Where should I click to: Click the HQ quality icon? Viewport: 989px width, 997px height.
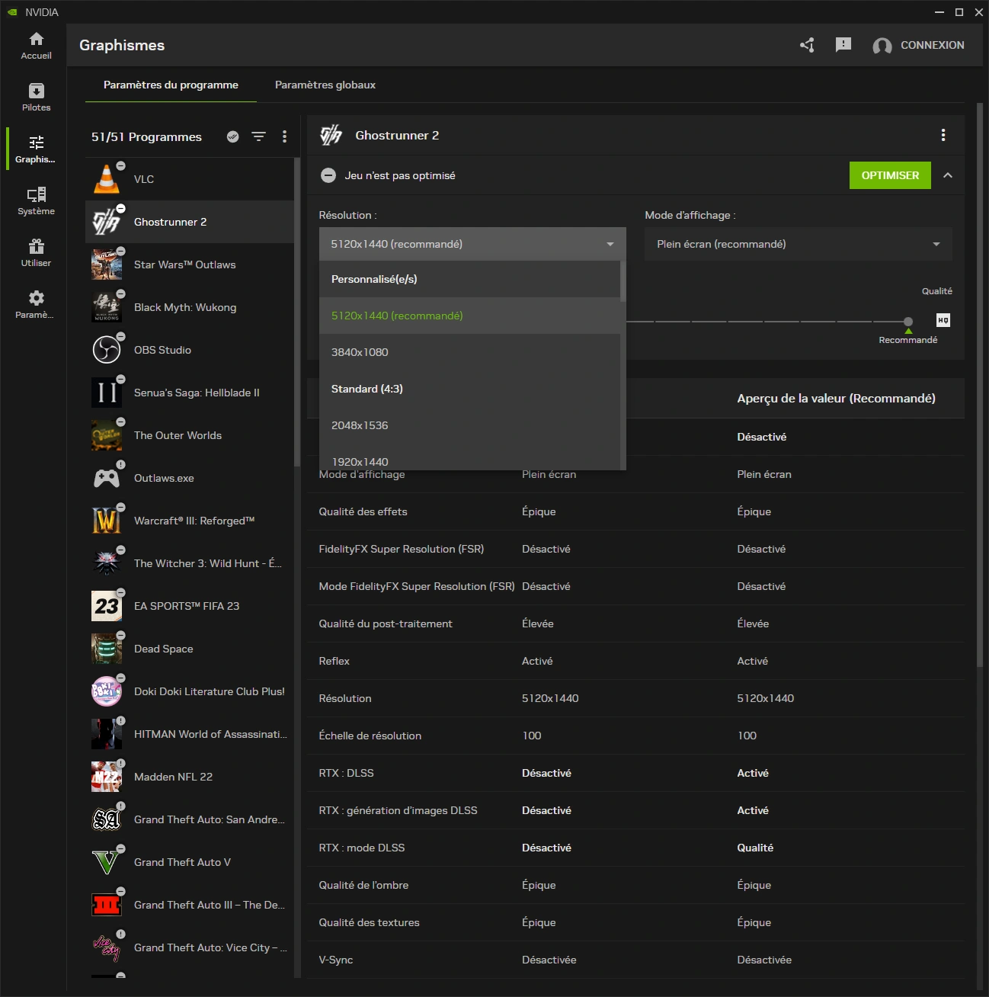[x=943, y=320]
